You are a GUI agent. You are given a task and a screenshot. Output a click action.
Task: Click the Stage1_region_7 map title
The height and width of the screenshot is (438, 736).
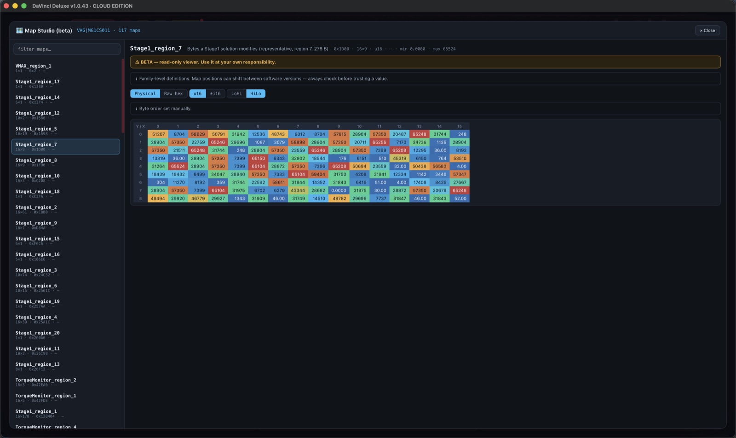pos(155,48)
